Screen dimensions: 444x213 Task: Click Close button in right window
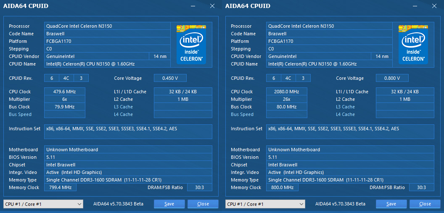[425, 204]
